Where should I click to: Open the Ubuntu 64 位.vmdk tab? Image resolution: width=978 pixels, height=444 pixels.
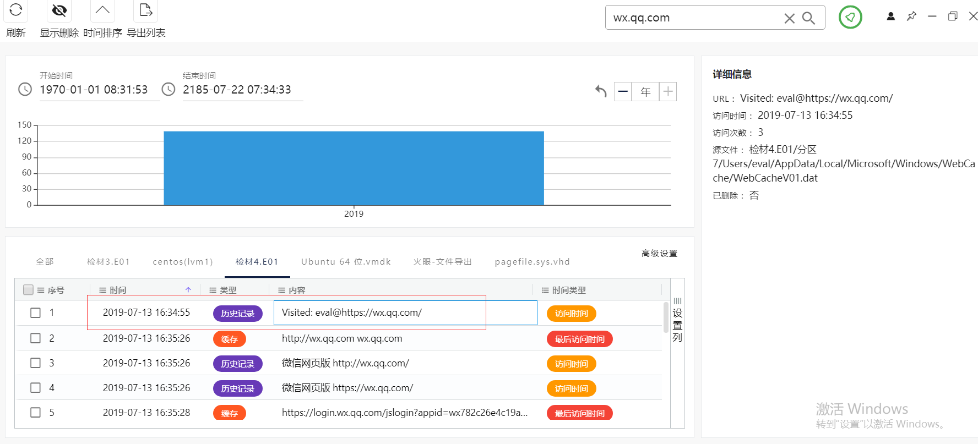[346, 262]
